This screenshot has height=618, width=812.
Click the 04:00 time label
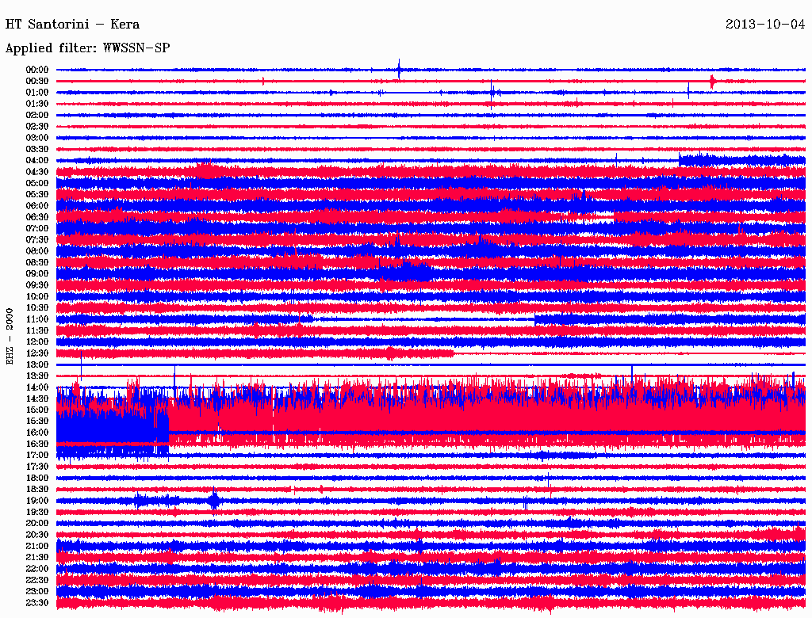37,160
